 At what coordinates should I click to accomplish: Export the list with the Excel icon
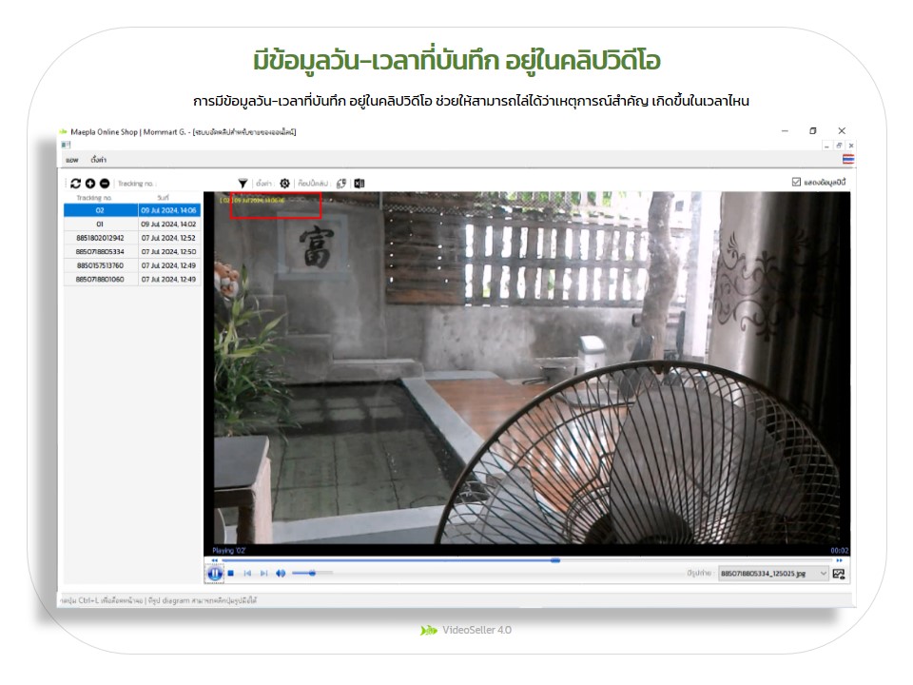[359, 183]
